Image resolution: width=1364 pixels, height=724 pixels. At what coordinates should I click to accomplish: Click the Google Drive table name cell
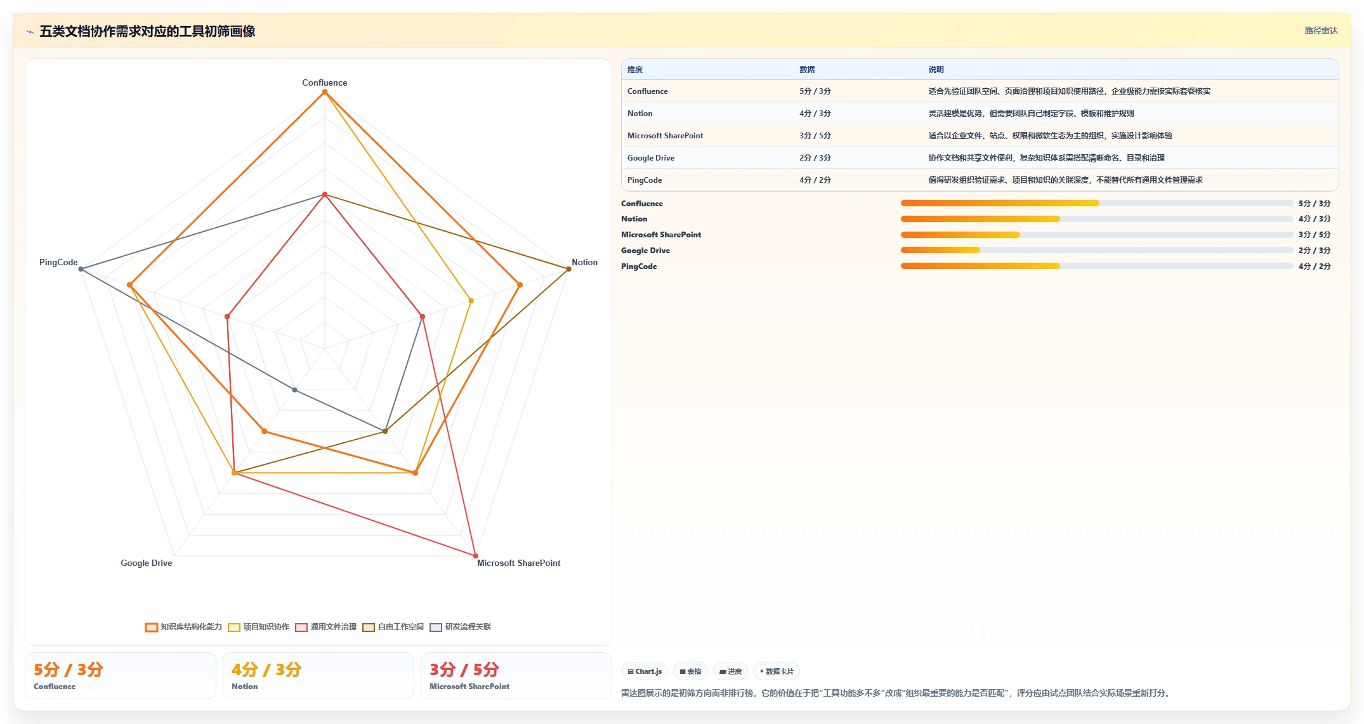pos(650,158)
